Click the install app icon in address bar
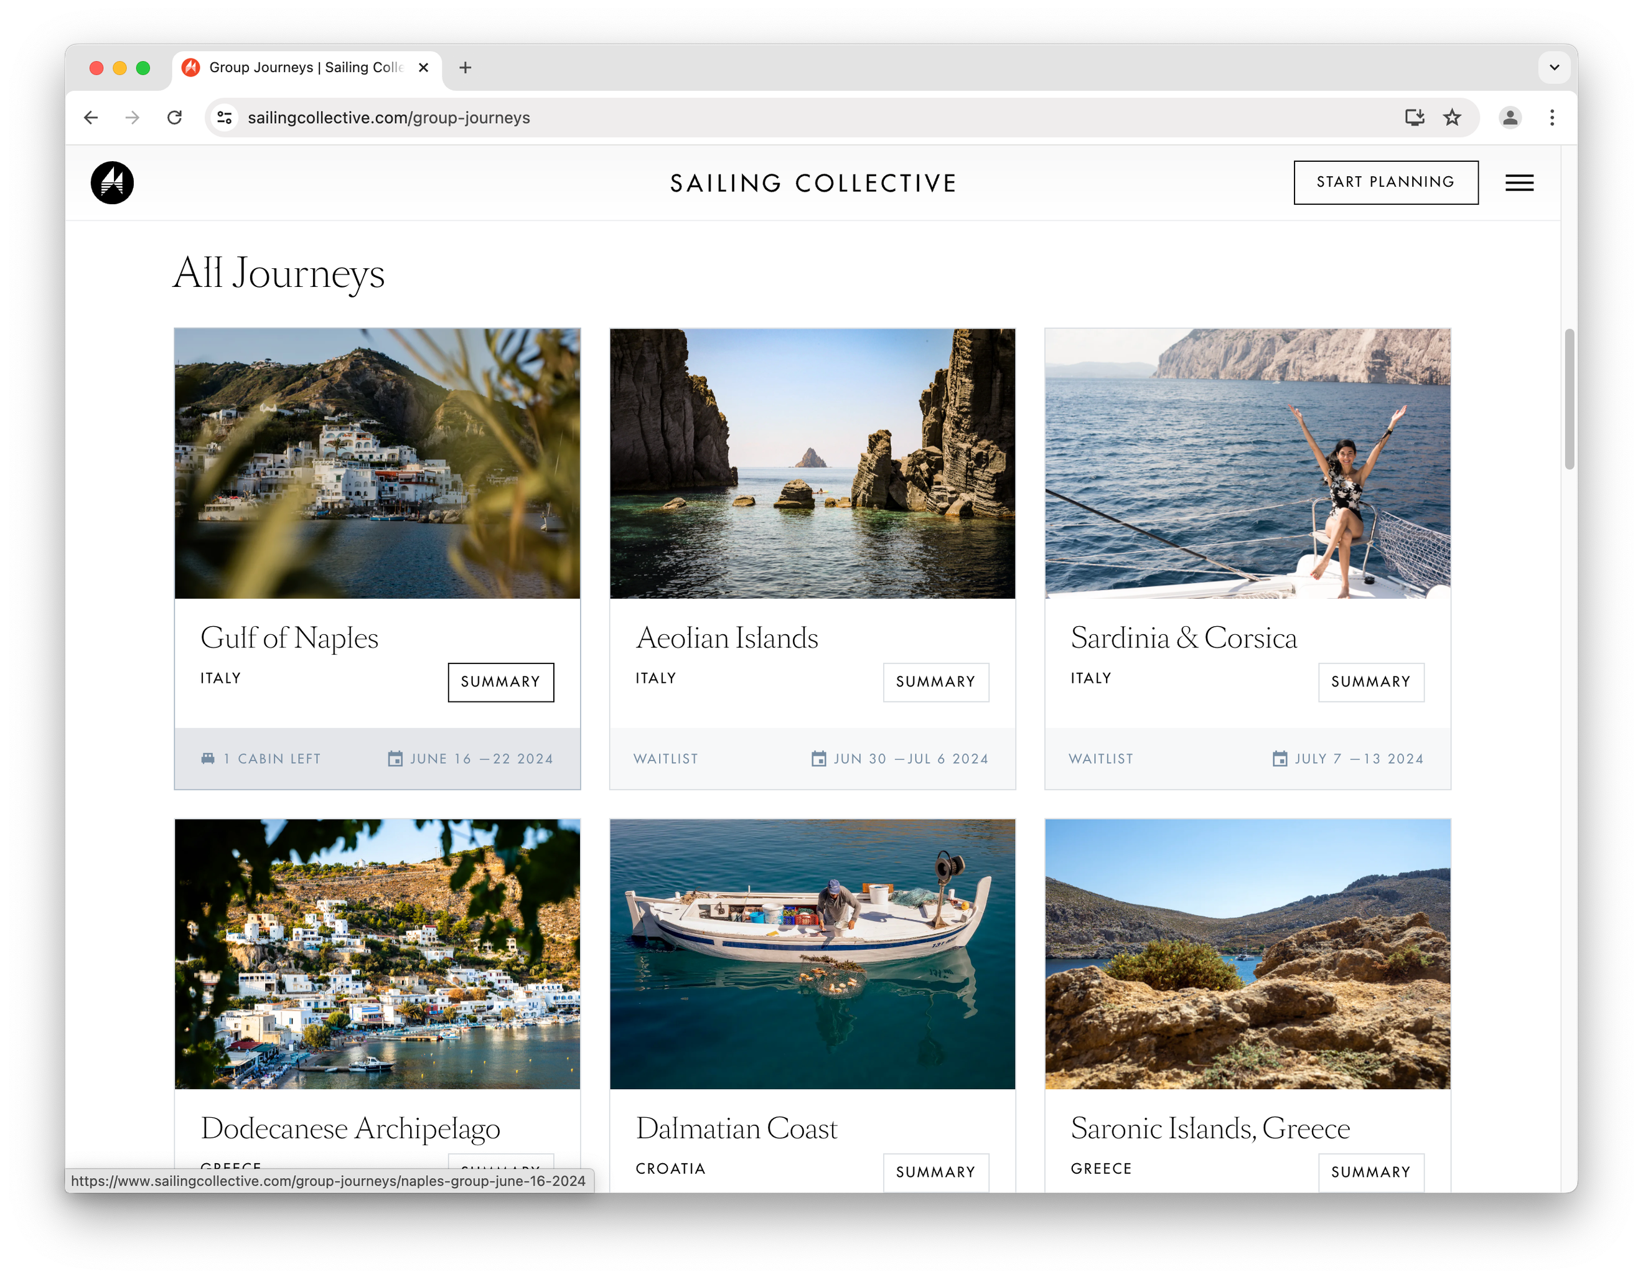This screenshot has height=1279, width=1643. [x=1415, y=118]
